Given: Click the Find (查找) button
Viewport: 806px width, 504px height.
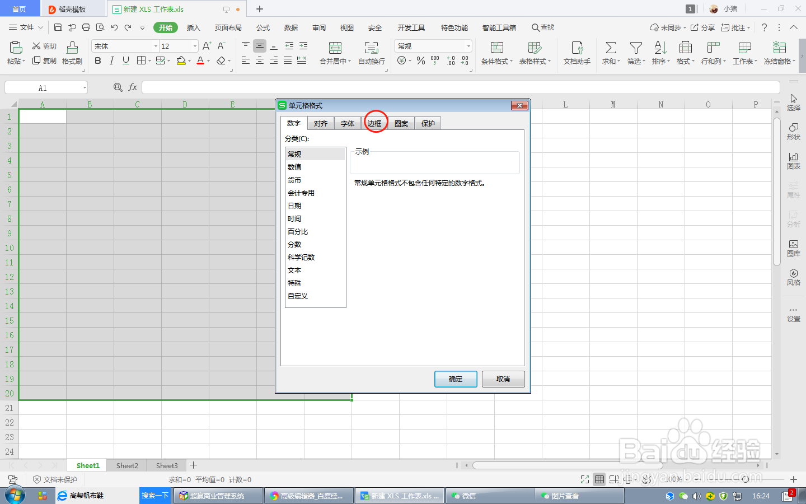Looking at the screenshot, I should (x=543, y=27).
